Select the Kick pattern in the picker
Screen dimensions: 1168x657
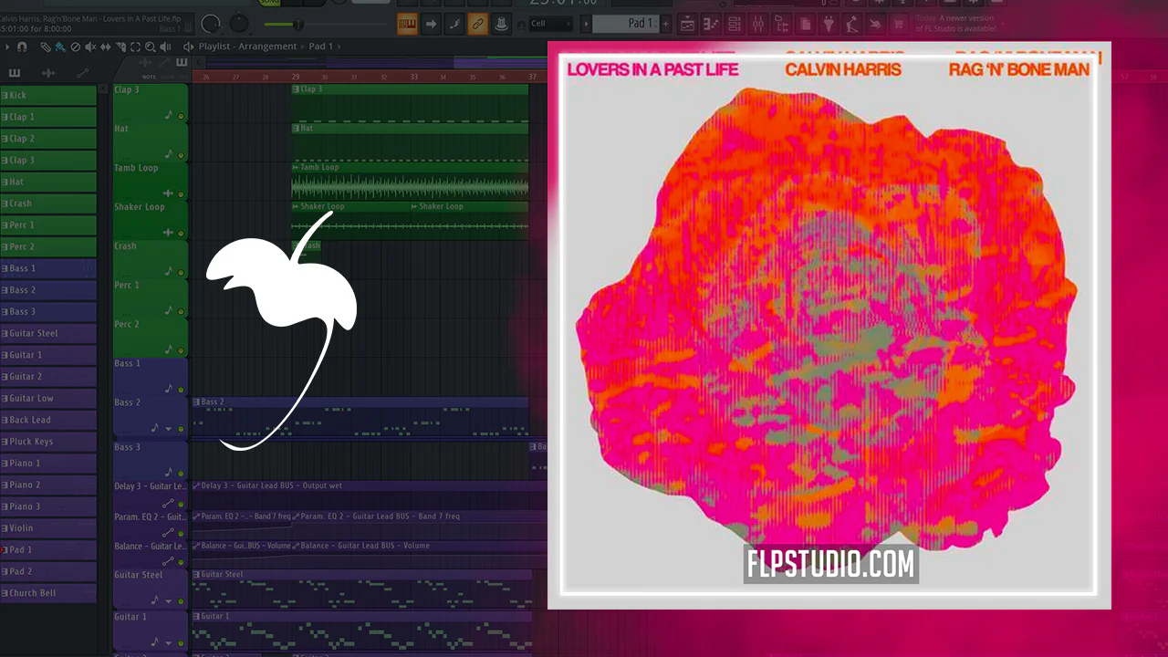click(48, 95)
